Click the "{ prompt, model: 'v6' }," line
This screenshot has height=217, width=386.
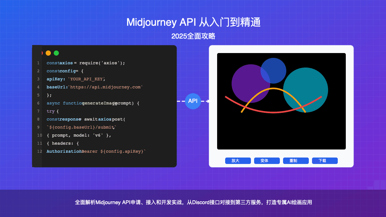(x=79, y=135)
